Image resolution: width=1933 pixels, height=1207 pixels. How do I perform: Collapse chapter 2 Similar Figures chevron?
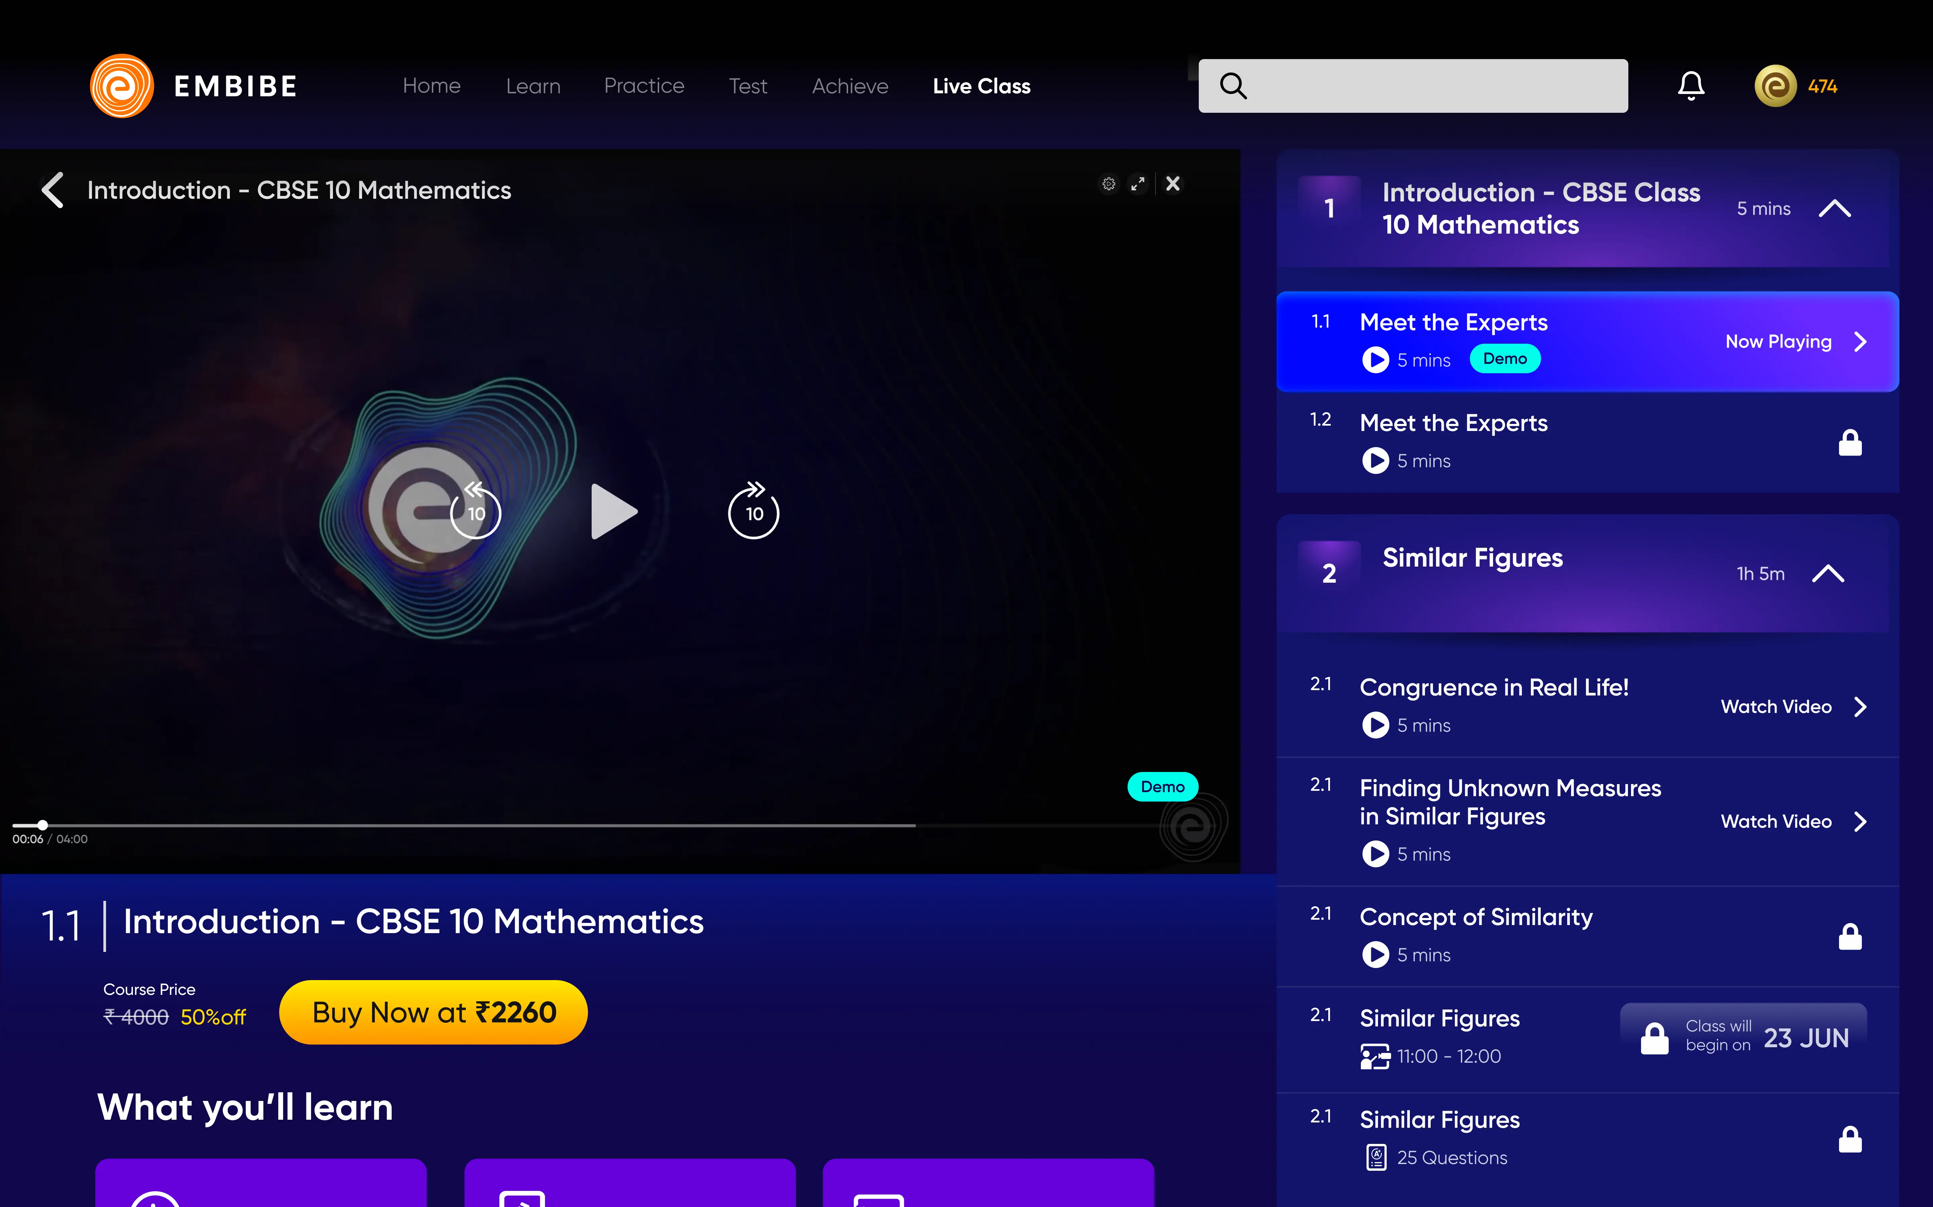click(x=1828, y=573)
